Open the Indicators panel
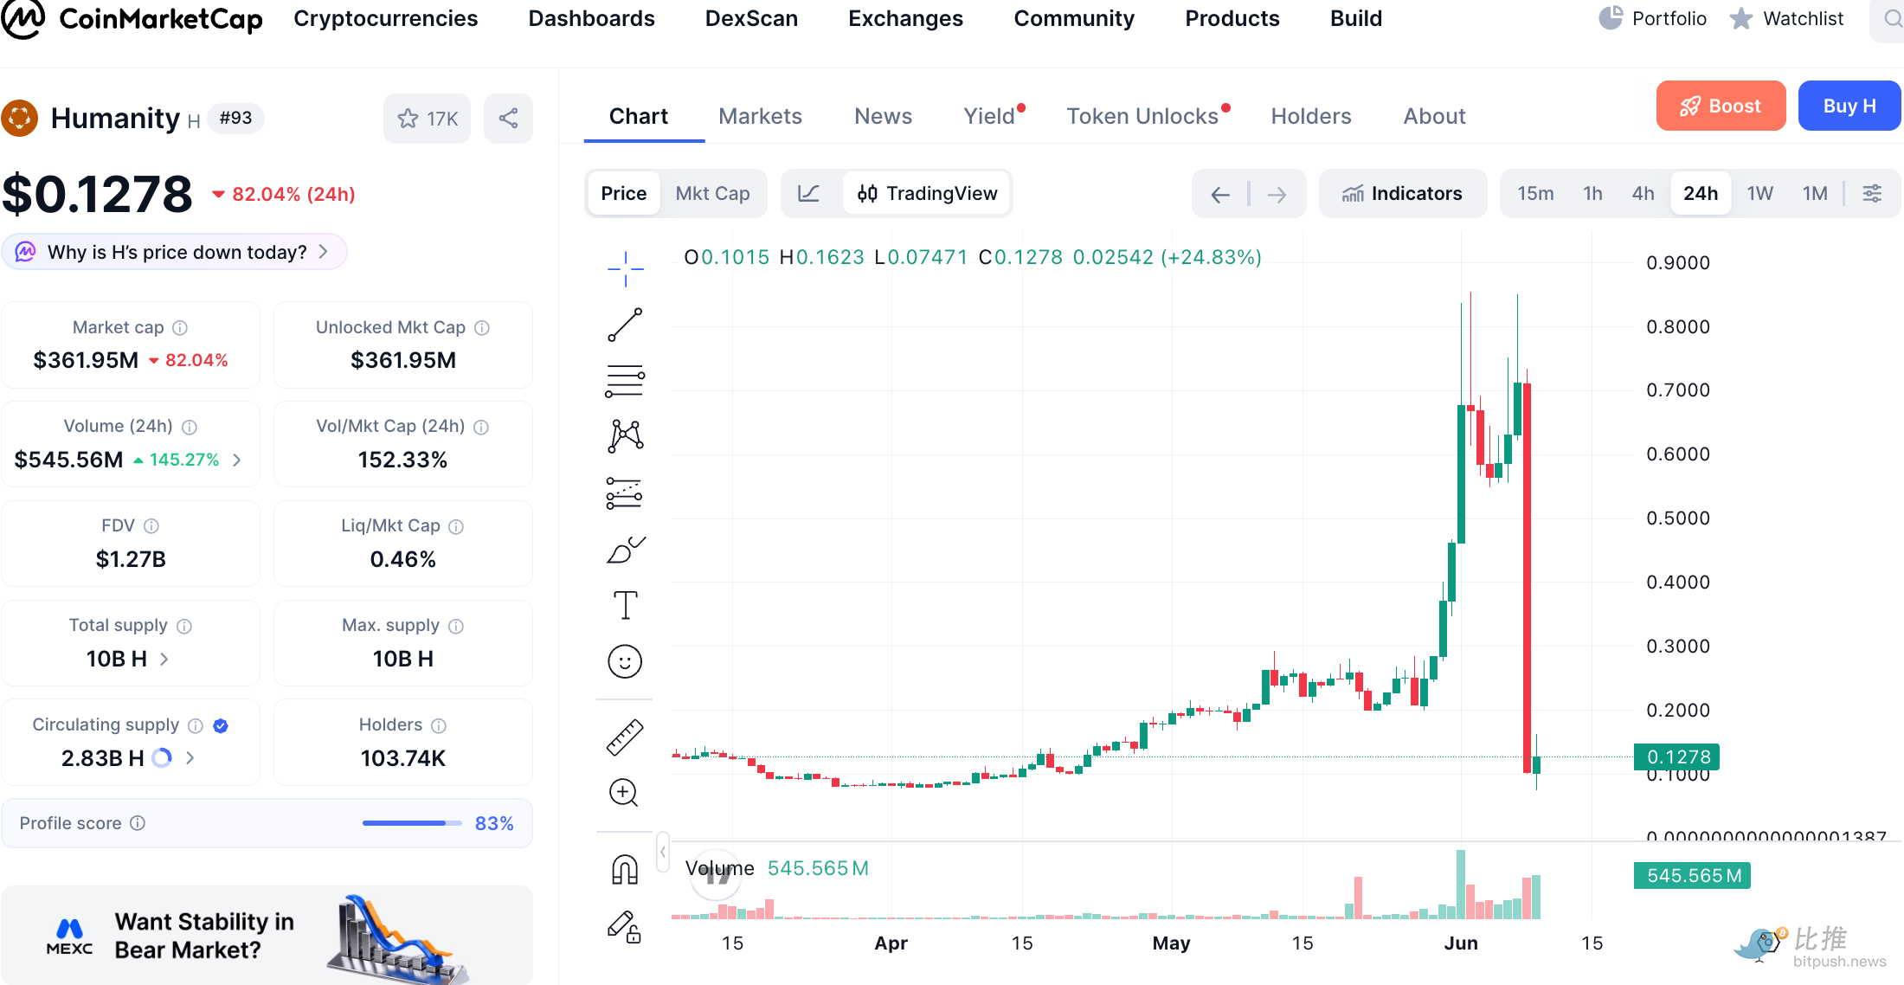The height and width of the screenshot is (985, 1904). (x=1402, y=193)
